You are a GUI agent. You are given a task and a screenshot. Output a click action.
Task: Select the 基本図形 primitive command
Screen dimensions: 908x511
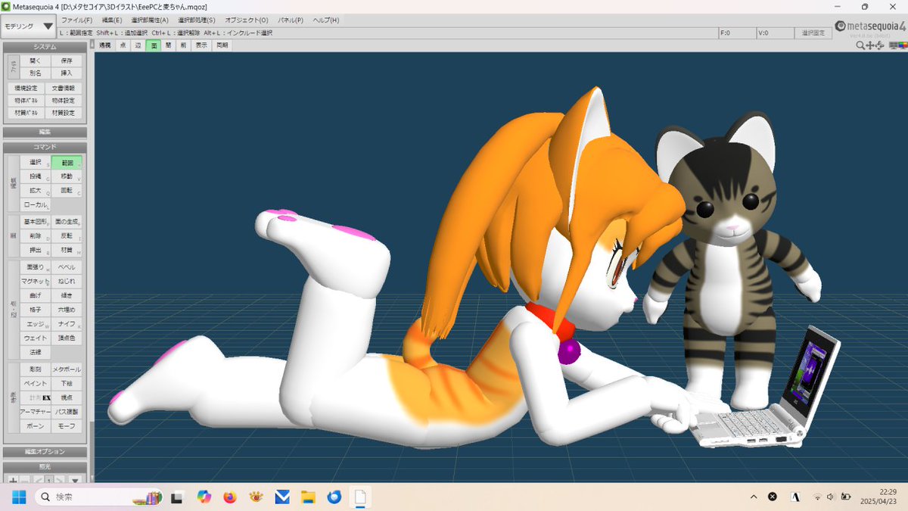click(35, 222)
